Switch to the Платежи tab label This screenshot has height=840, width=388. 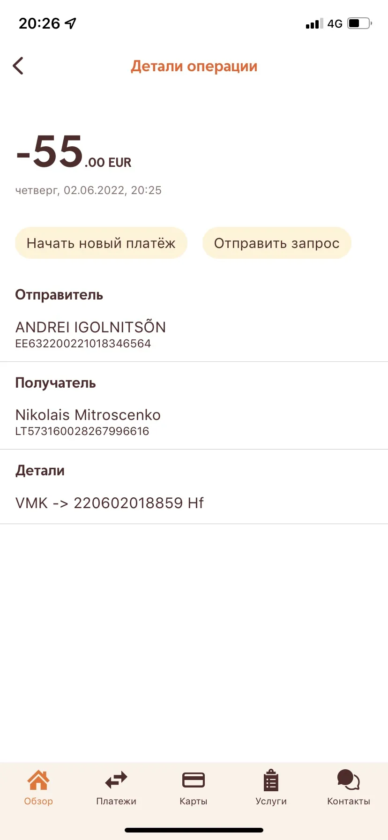pyautogui.click(x=116, y=801)
